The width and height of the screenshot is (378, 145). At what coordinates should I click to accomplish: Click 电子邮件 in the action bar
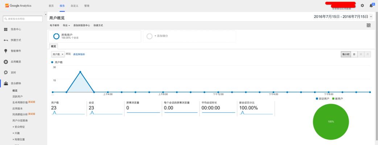click(x=54, y=25)
